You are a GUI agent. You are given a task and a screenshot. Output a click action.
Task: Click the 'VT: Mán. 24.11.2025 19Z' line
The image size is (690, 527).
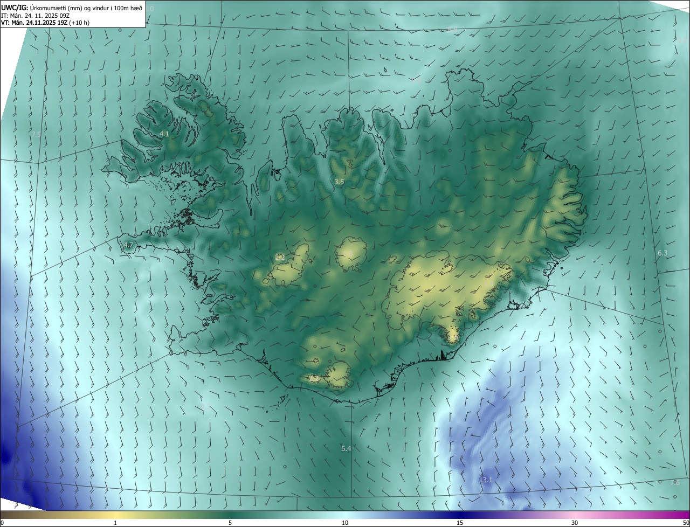click(45, 23)
